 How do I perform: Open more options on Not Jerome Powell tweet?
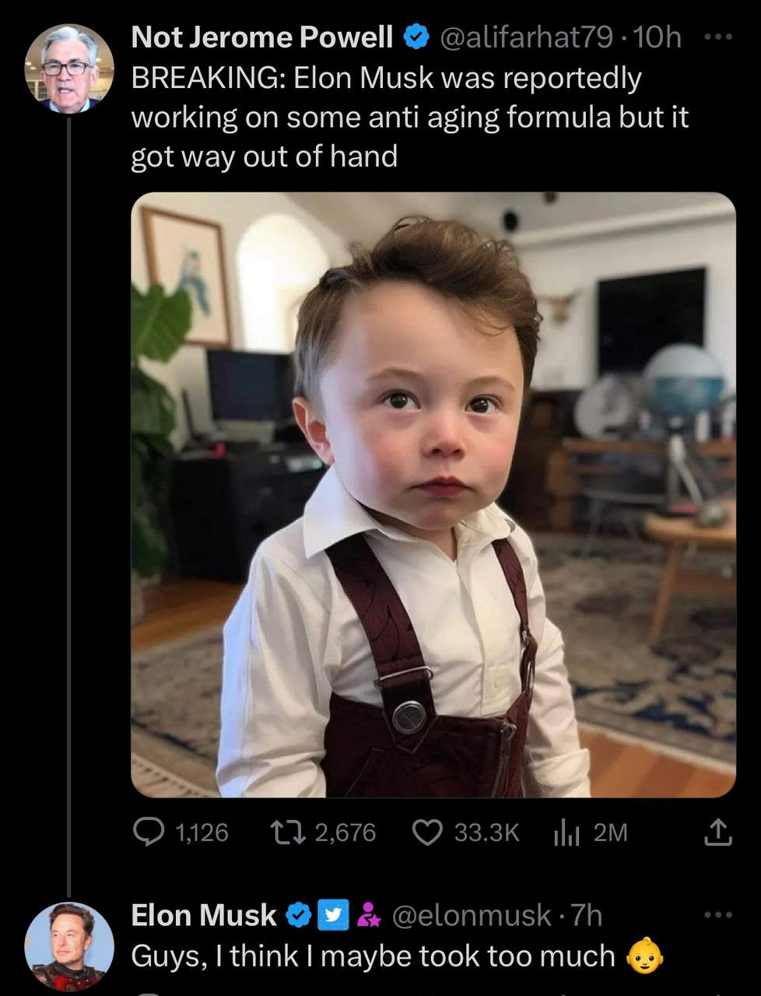coord(717,37)
